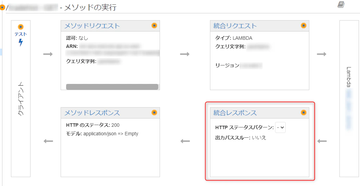Click the タイプ: LAMBDA text
The width and height of the screenshot is (360, 186).
tap(234, 38)
